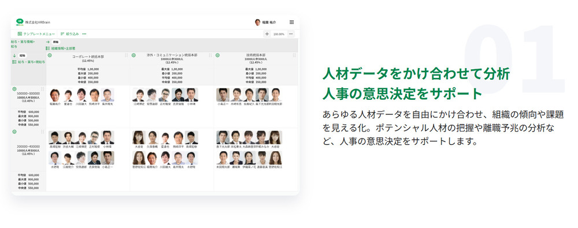Viewport: 578px width, 228px height.
Task: Click the コーポレート統括本部 column title
Action: [88, 57]
